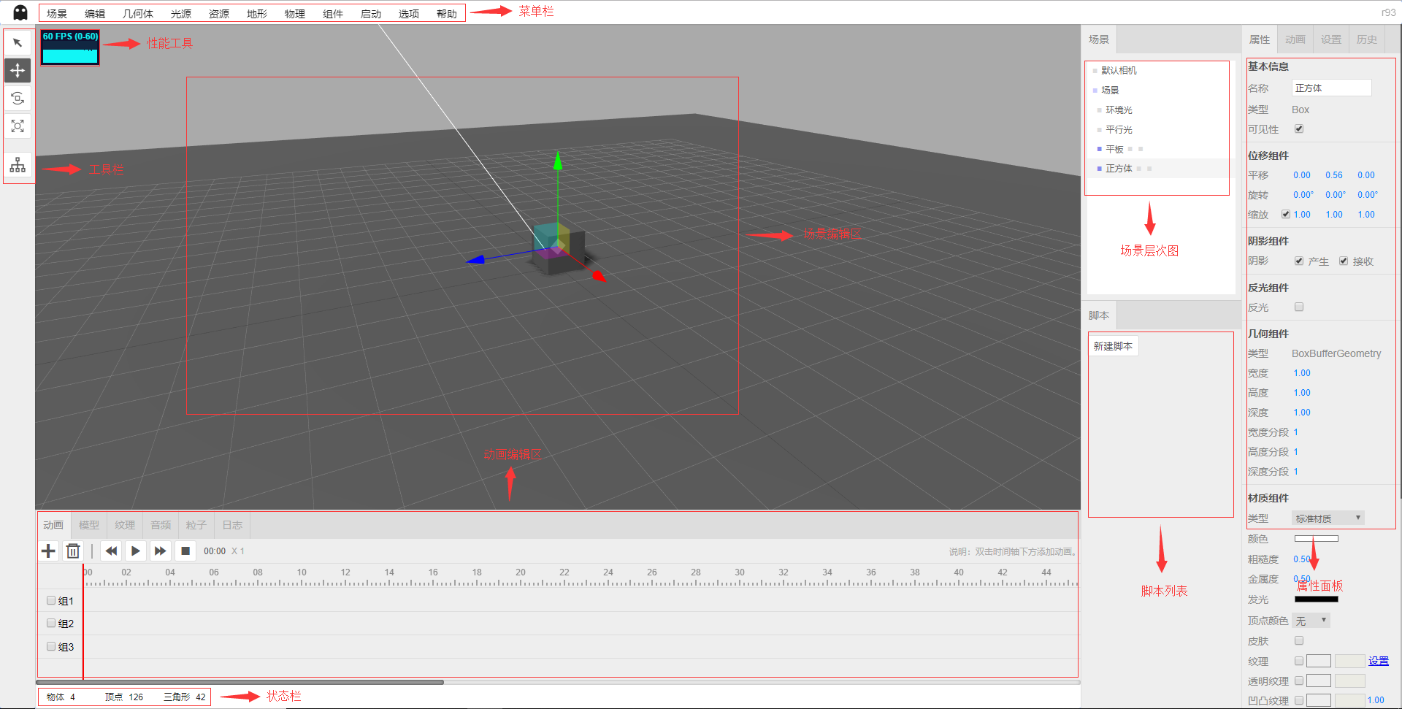Check the 组1 timeline group checkbox
The height and width of the screenshot is (709, 1402).
(x=51, y=601)
